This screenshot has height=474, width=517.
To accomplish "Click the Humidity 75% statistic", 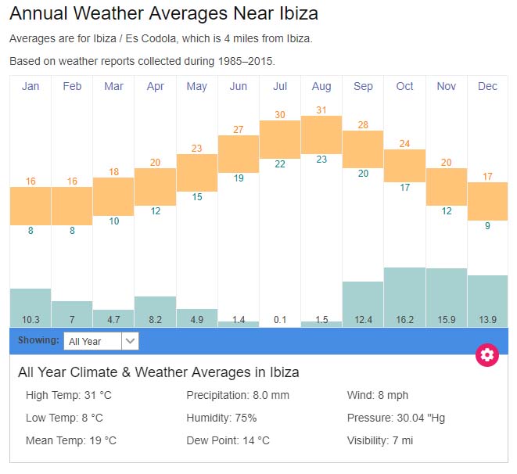I will (221, 418).
